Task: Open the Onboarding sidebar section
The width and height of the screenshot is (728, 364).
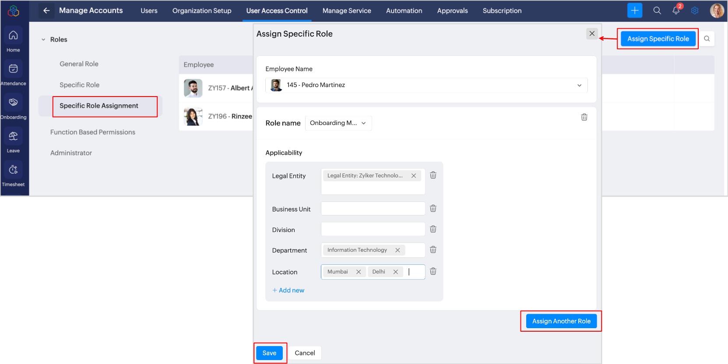Action: (x=13, y=107)
